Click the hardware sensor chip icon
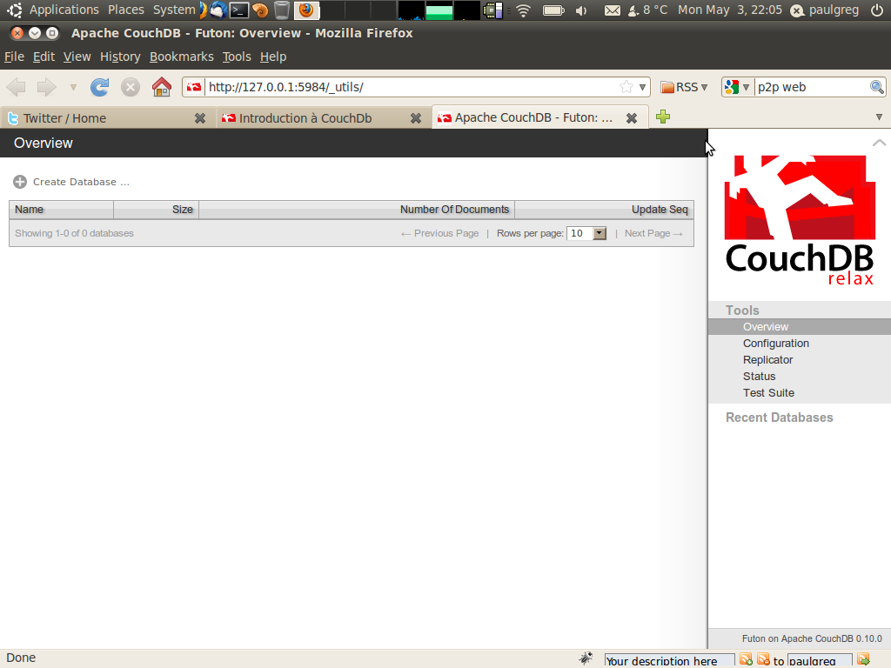 [x=492, y=10]
